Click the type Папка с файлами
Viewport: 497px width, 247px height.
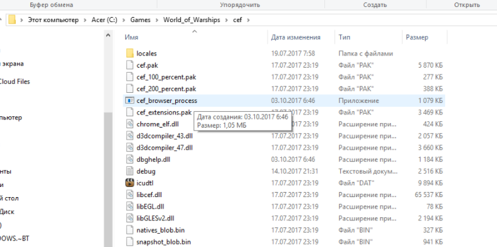click(365, 53)
